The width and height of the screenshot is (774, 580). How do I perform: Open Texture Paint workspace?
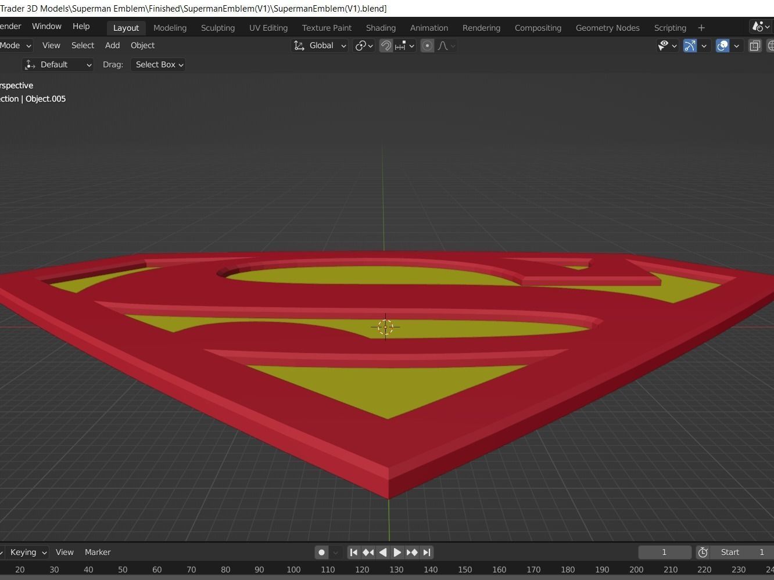pos(327,28)
